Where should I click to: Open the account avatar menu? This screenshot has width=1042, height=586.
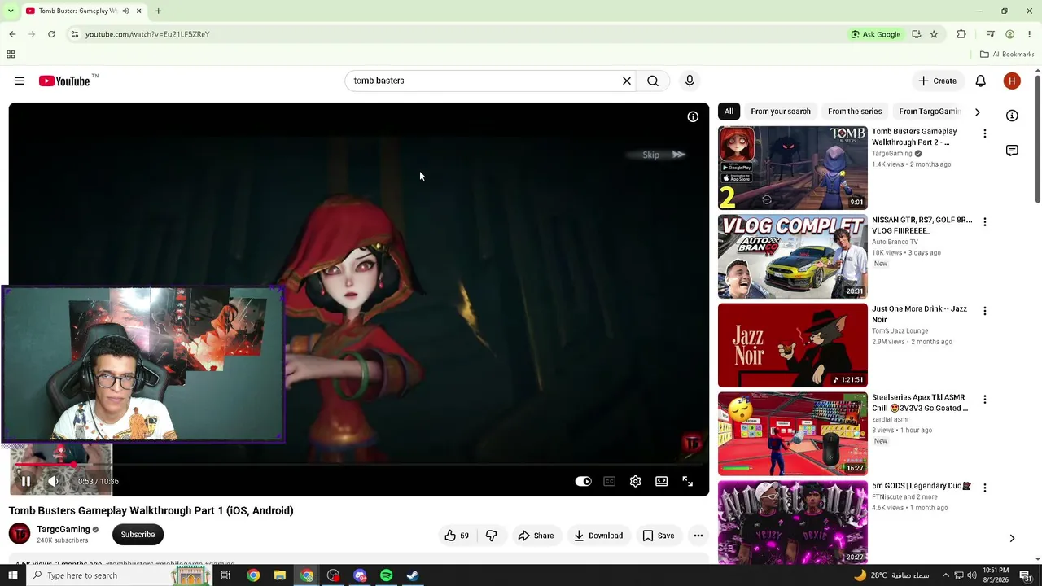point(1012,81)
